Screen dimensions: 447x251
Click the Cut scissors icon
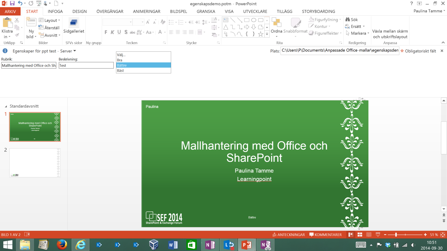[x=17, y=20]
